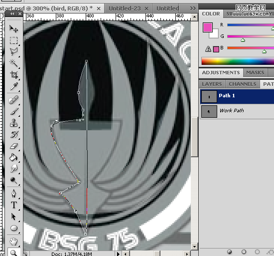Select the Work Path row
This screenshot has height=256, width=274.
click(x=237, y=111)
